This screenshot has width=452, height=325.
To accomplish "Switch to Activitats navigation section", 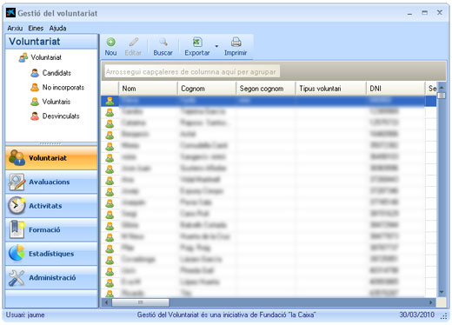I will coord(51,206).
